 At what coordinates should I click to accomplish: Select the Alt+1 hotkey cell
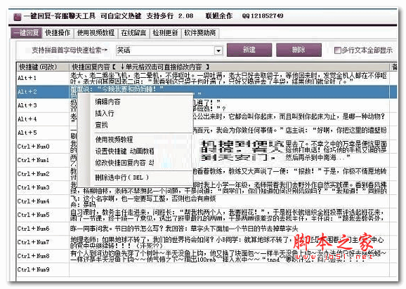(x=43, y=78)
